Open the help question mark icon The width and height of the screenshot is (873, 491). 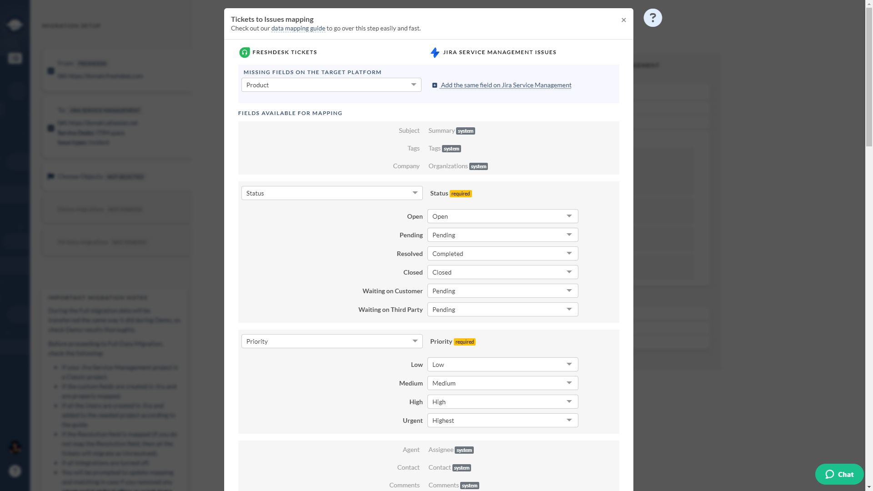(652, 18)
